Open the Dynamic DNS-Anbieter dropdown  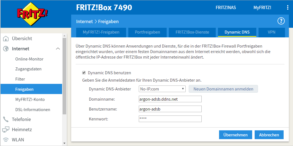point(162,89)
